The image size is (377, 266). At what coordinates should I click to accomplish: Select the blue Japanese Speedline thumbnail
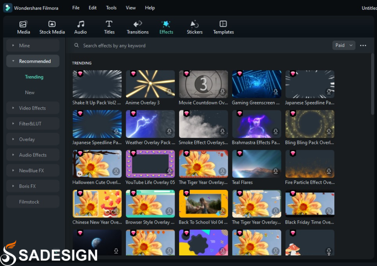coord(97,124)
